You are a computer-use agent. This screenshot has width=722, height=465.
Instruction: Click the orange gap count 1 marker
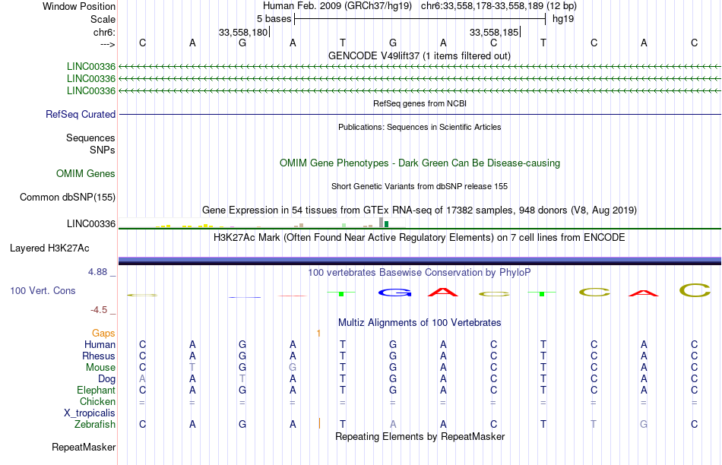[318, 333]
